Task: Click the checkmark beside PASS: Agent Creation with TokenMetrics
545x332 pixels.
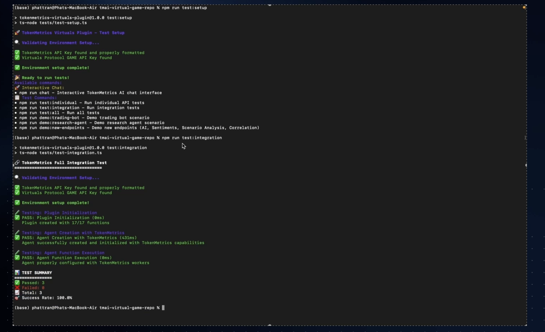Action: (x=17, y=238)
